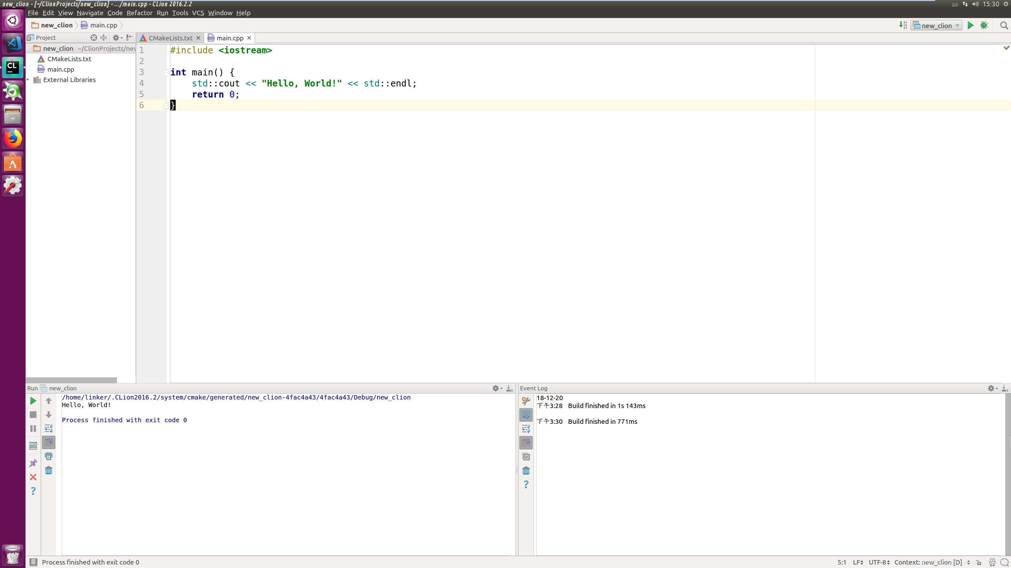Switch the resolve context new_clion [D]
The width and height of the screenshot is (1011, 568).
(x=932, y=562)
